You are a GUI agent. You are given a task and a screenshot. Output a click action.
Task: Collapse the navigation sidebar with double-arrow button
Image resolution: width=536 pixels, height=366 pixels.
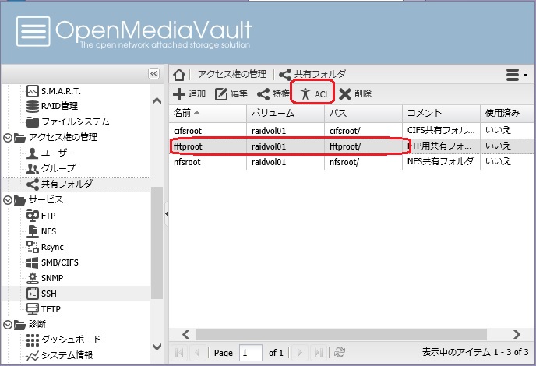[153, 73]
